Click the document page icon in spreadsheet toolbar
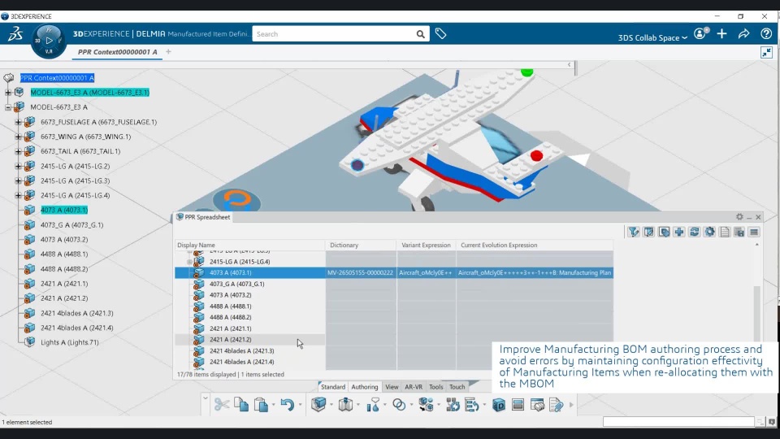The width and height of the screenshot is (780, 439). click(x=725, y=232)
